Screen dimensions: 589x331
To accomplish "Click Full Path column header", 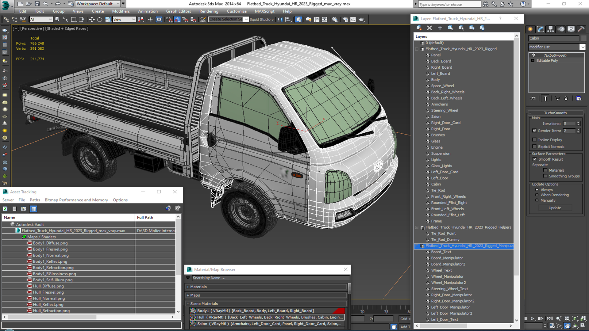I will pyautogui.click(x=155, y=217).
